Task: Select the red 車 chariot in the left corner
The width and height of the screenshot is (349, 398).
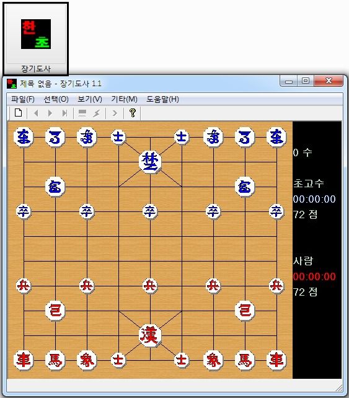Action: click(24, 360)
